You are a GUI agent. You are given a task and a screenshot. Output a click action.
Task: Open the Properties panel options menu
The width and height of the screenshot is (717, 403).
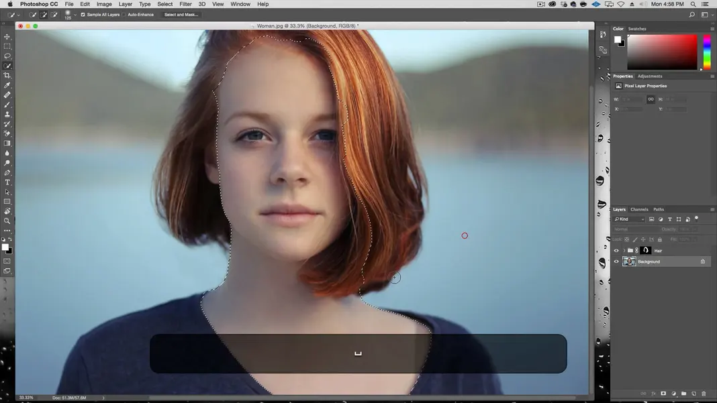point(712,76)
